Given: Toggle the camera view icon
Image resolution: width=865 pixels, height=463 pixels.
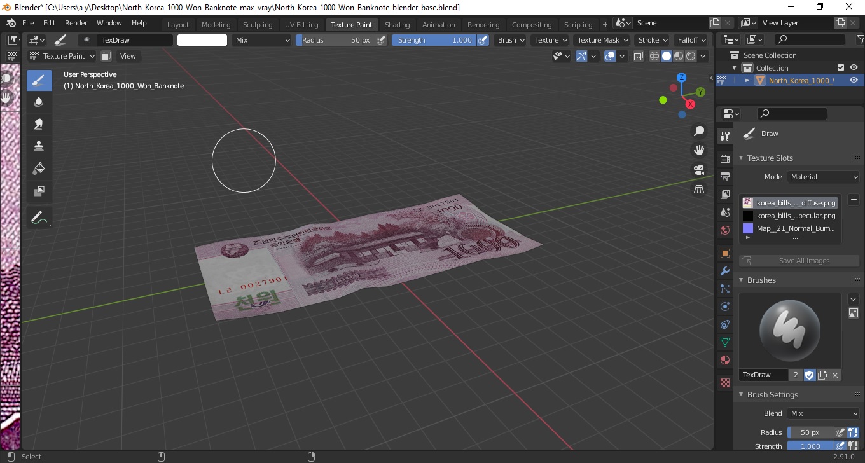Looking at the screenshot, I should 699,170.
